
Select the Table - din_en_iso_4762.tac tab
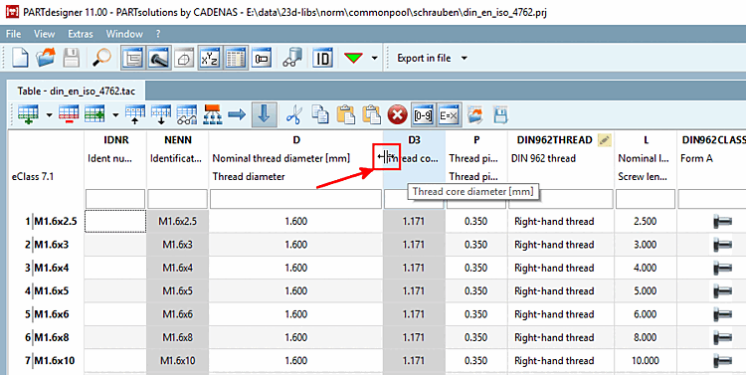[x=77, y=91]
